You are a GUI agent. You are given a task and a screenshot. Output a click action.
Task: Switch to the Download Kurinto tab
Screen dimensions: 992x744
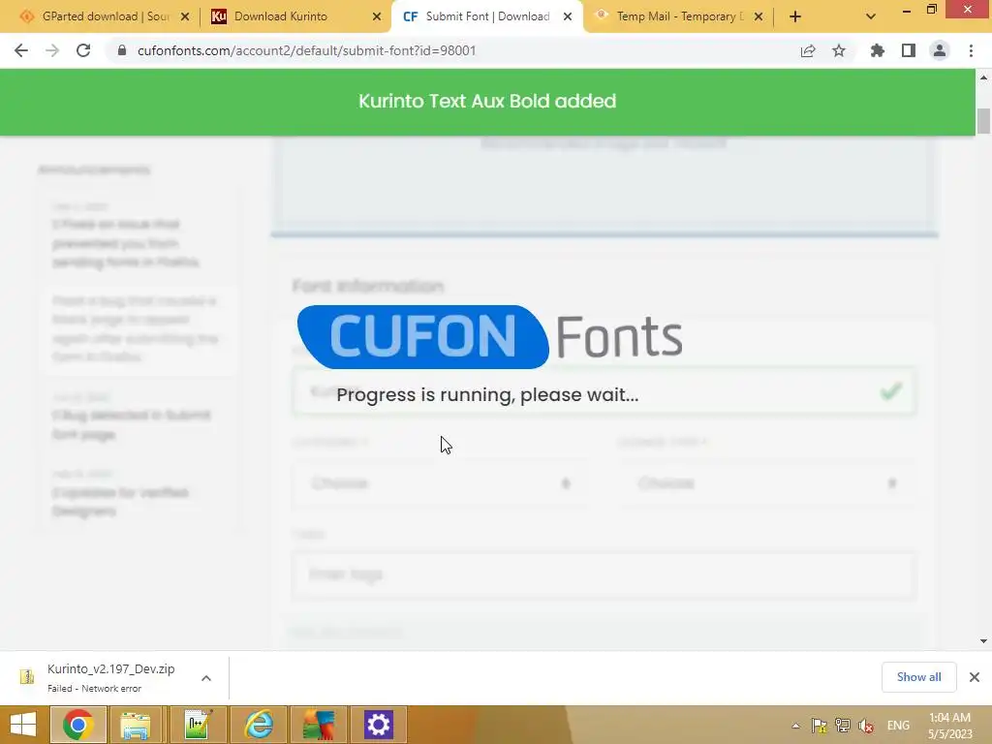point(293,16)
